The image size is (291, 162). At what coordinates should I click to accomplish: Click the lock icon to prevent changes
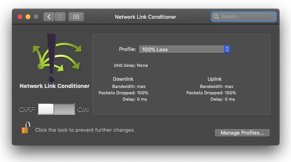tap(25, 129)
